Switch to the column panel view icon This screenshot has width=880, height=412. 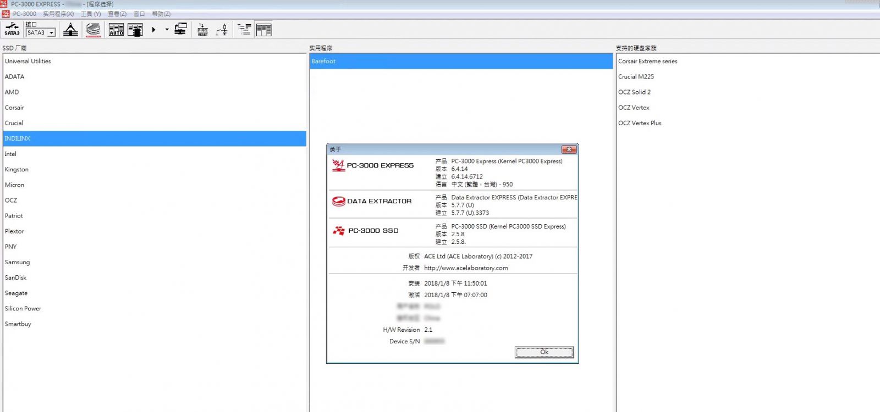pos(264,30)
